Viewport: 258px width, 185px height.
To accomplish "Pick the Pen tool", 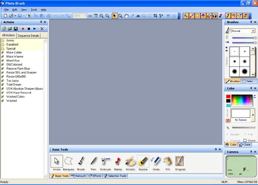I will click(93, 162).
